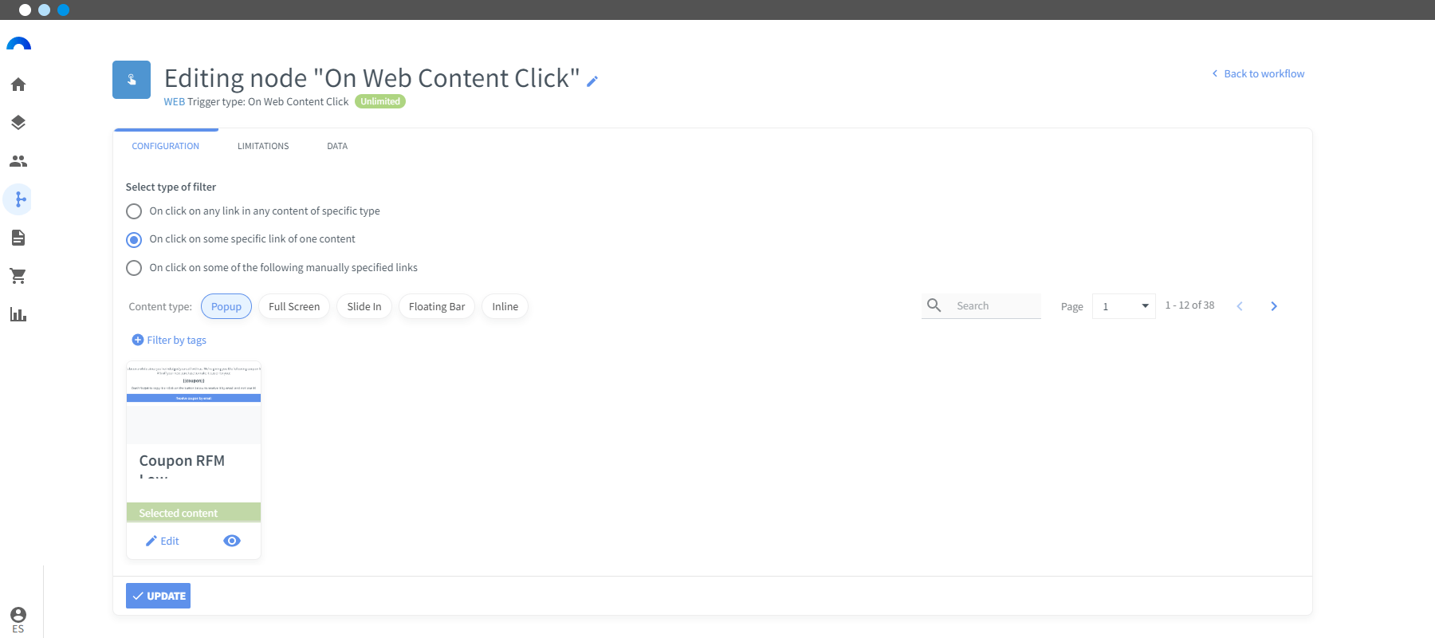1435x638 pixels.
Task: Open the Home icon in sidebar
Action: click(x=18, y=85)
